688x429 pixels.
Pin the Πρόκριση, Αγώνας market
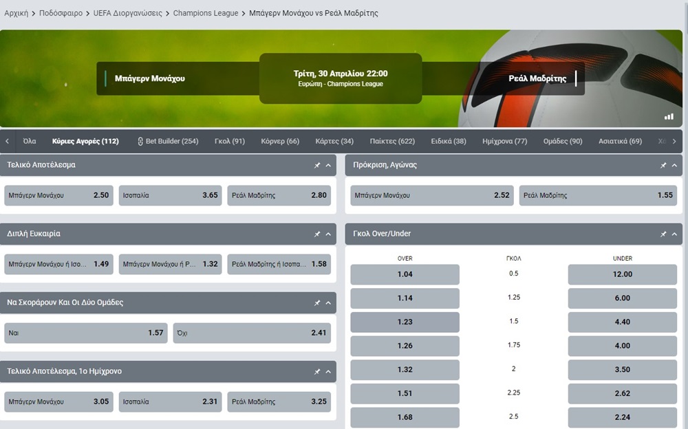point(663,166)
